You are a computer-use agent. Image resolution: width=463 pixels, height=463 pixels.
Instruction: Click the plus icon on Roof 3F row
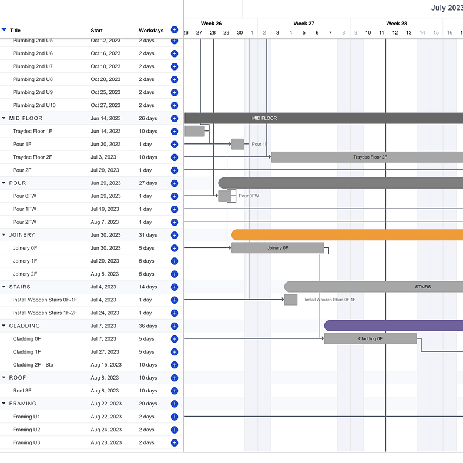(175, 391)
